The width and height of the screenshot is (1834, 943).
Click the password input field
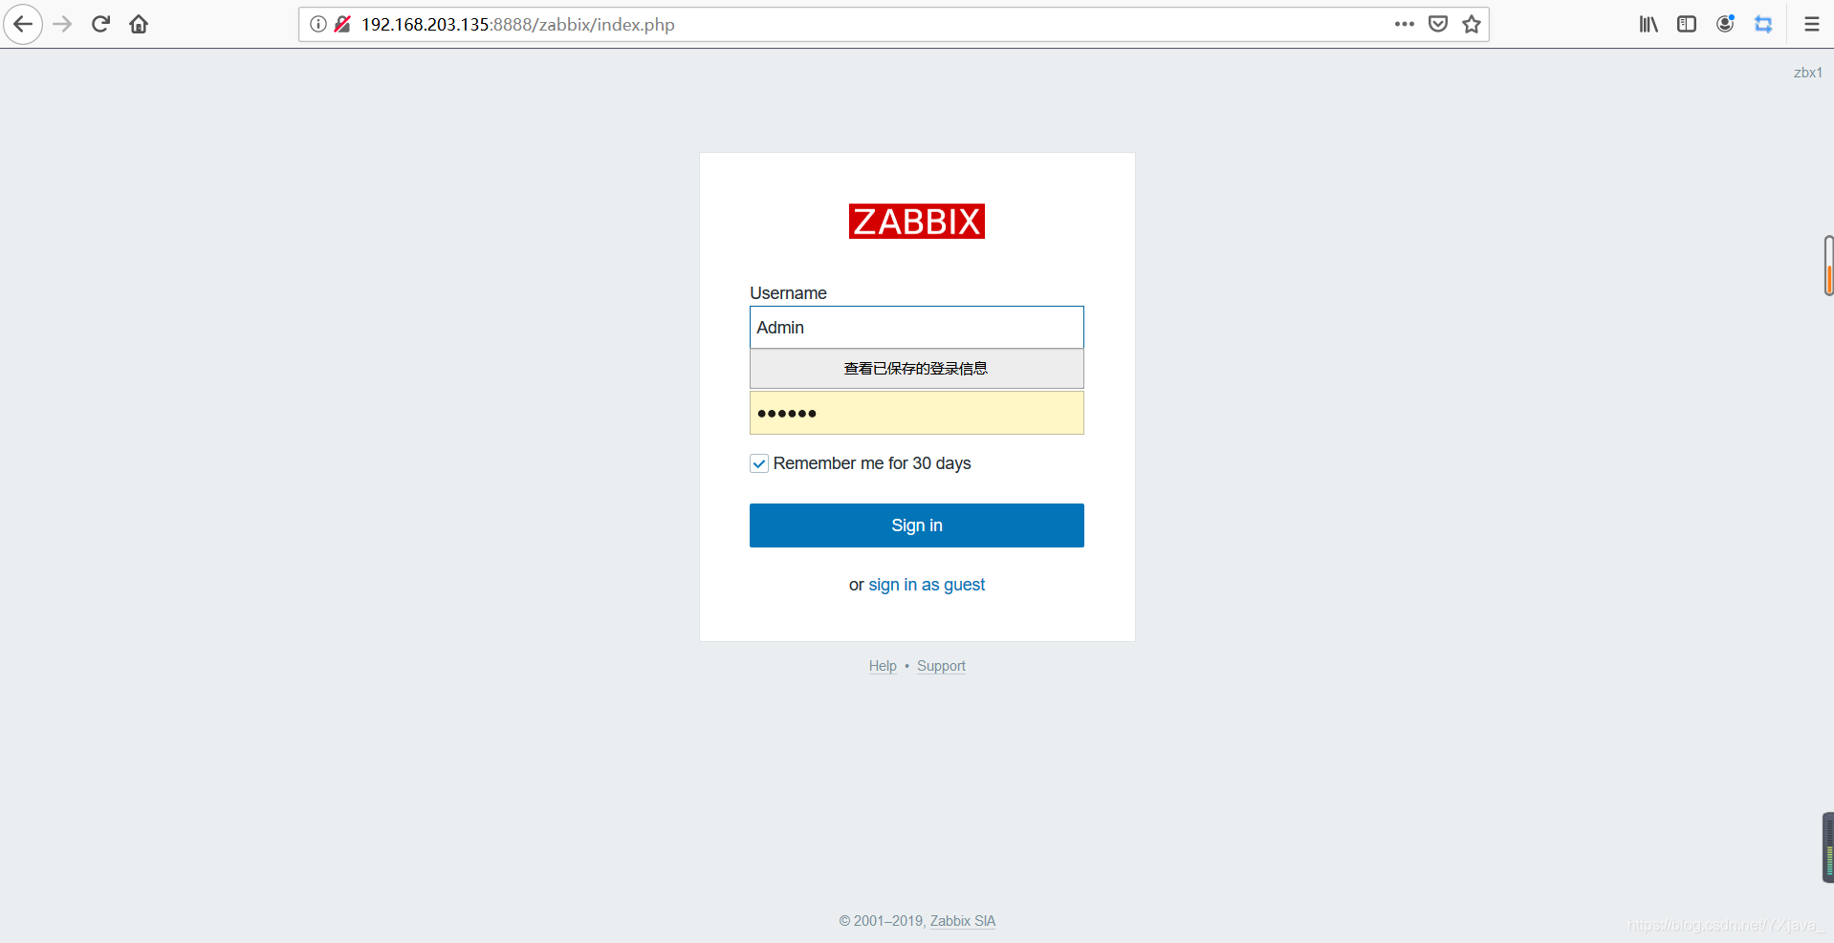pyautogui.click(x=916, y=413)
